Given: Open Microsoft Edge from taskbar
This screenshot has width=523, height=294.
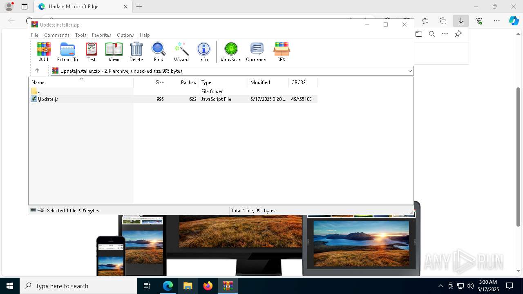Looking at the screenshot, I should click(168, 286).
